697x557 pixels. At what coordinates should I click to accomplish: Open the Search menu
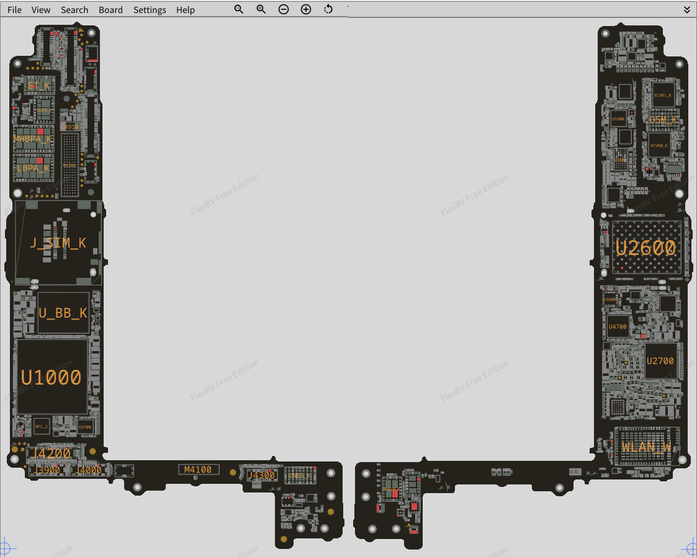pyautogui.click(x=74, y=10)
